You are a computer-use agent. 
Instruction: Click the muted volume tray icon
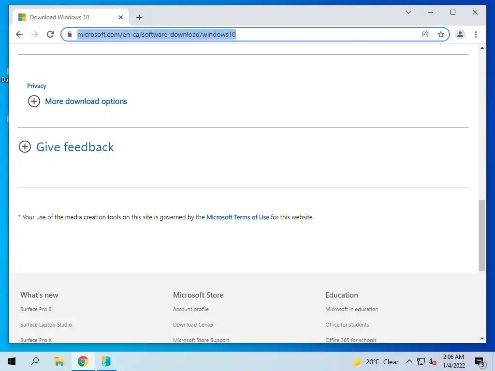click(x=433, y=362)
